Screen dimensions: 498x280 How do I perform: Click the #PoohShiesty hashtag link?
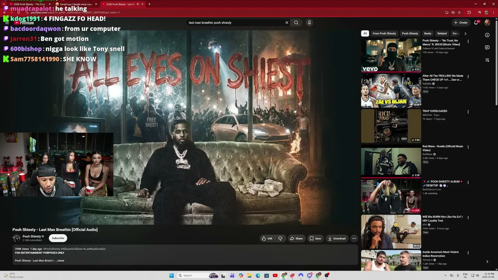pyautogui.click(x=52, y=249)
